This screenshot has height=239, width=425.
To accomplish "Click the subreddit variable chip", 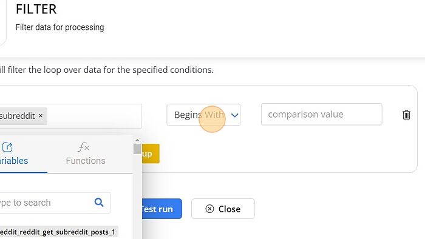I will click(x=23, y=116).
